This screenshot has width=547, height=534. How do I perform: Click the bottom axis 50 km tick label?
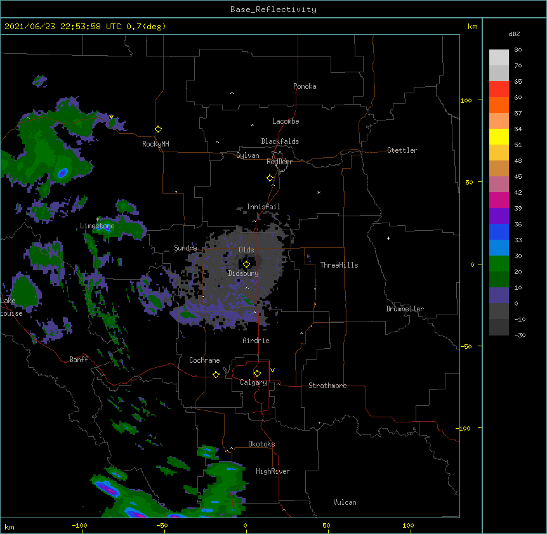(326, 525)
